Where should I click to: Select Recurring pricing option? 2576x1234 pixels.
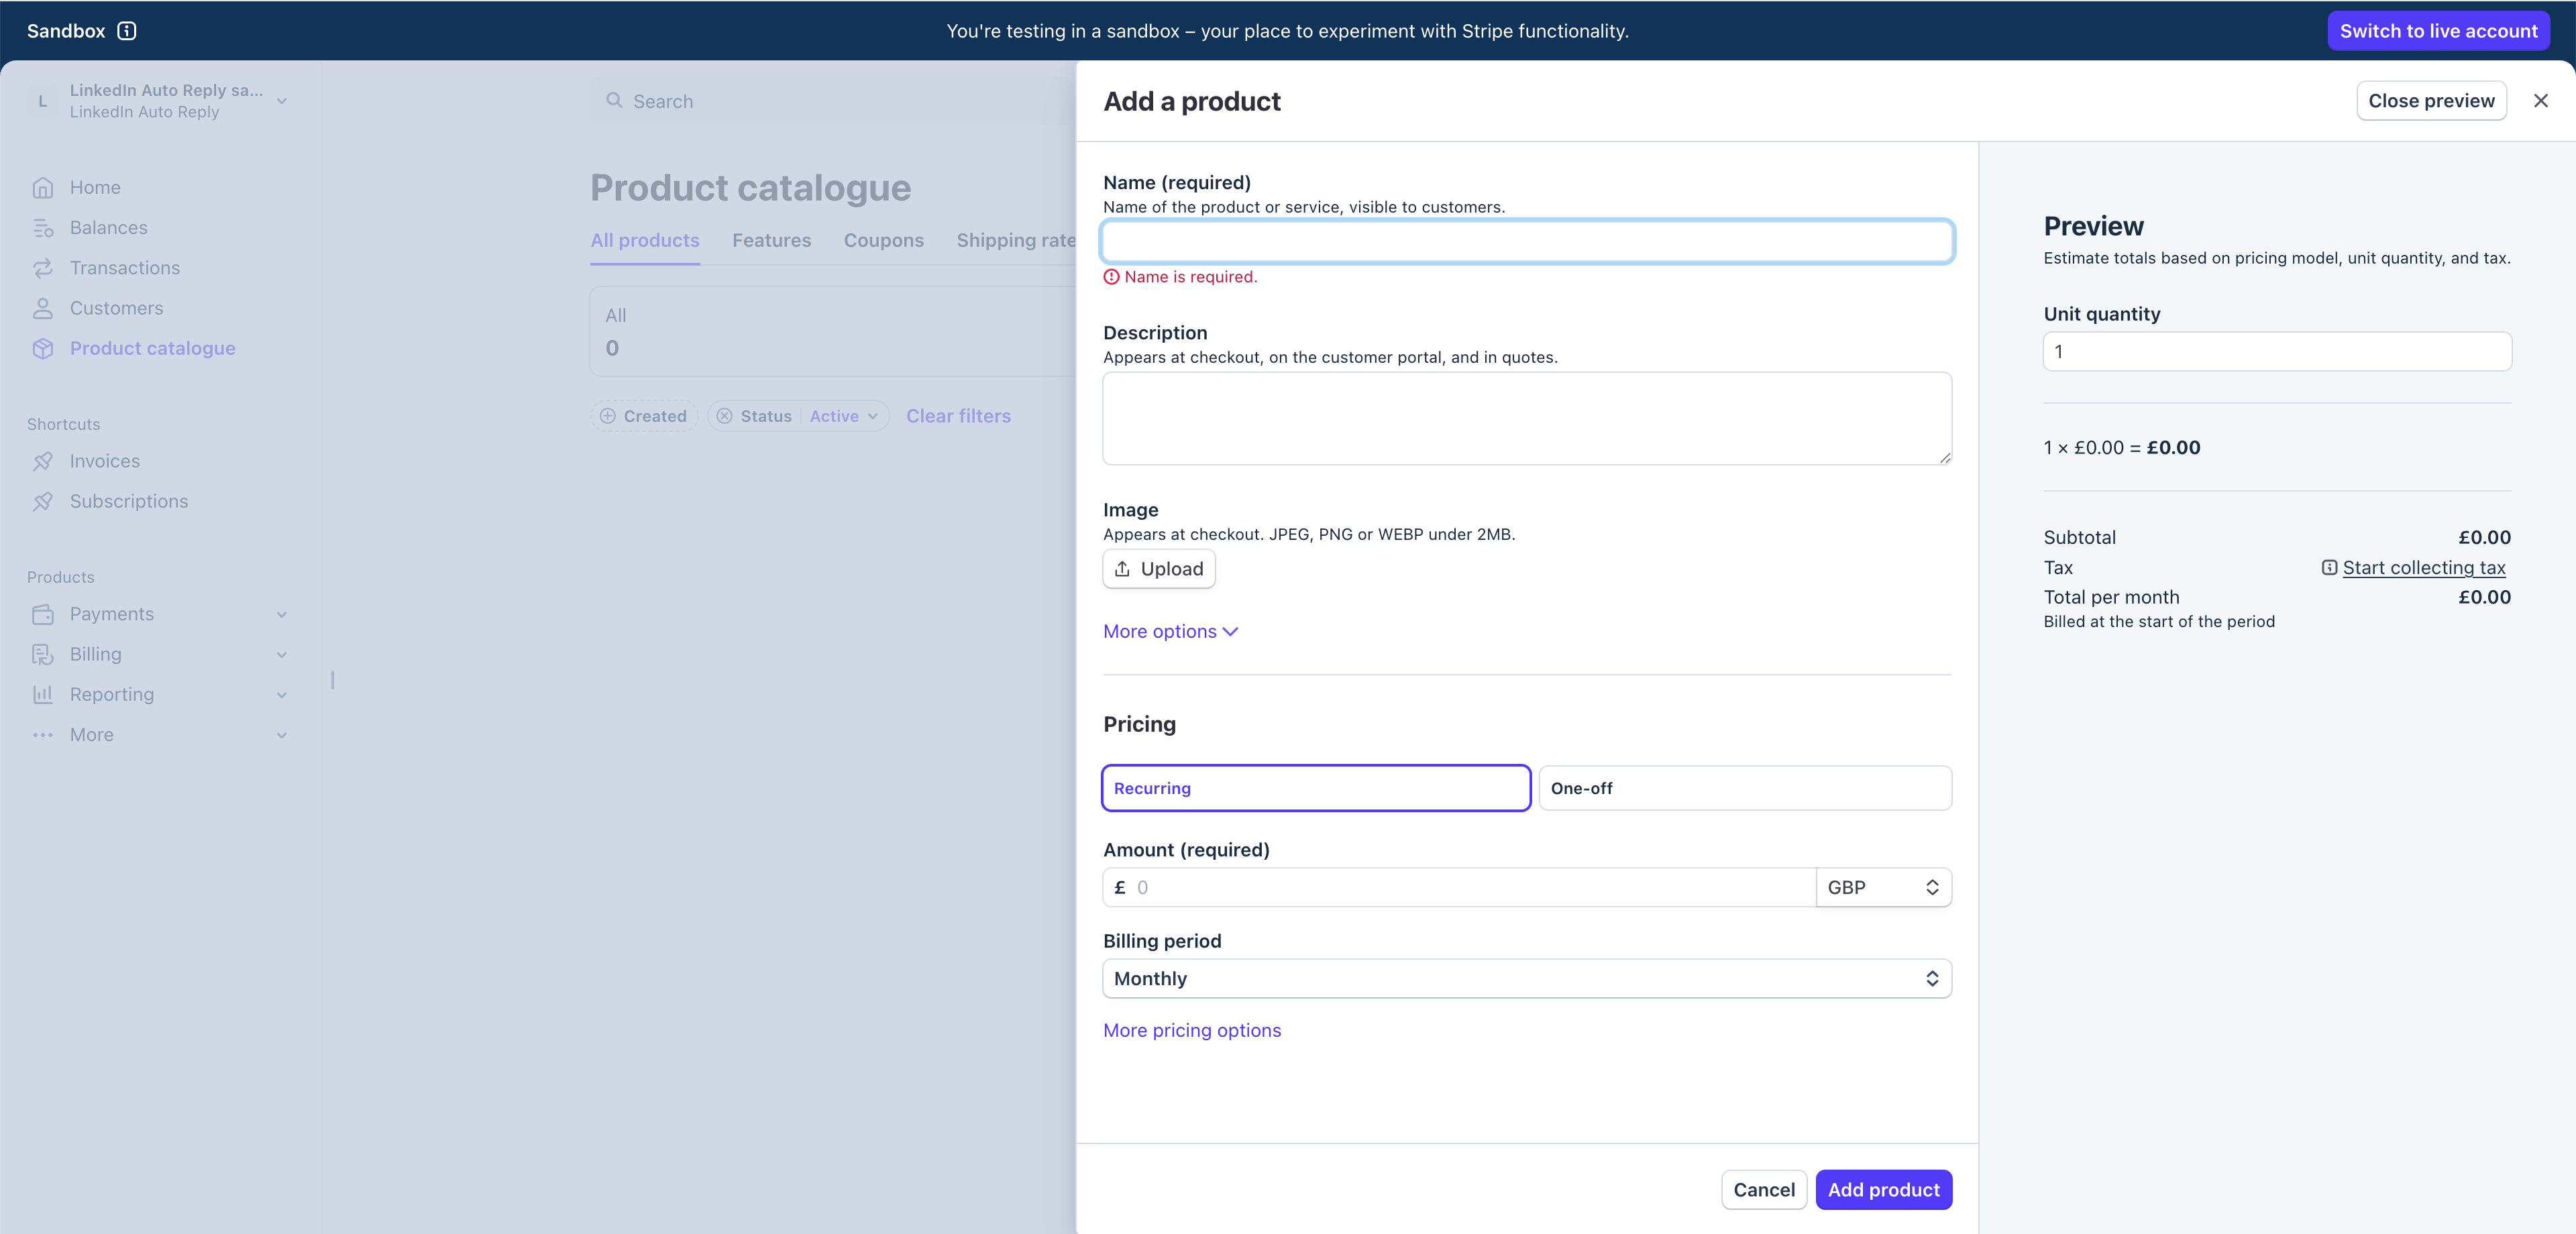tap(1315, 788)
